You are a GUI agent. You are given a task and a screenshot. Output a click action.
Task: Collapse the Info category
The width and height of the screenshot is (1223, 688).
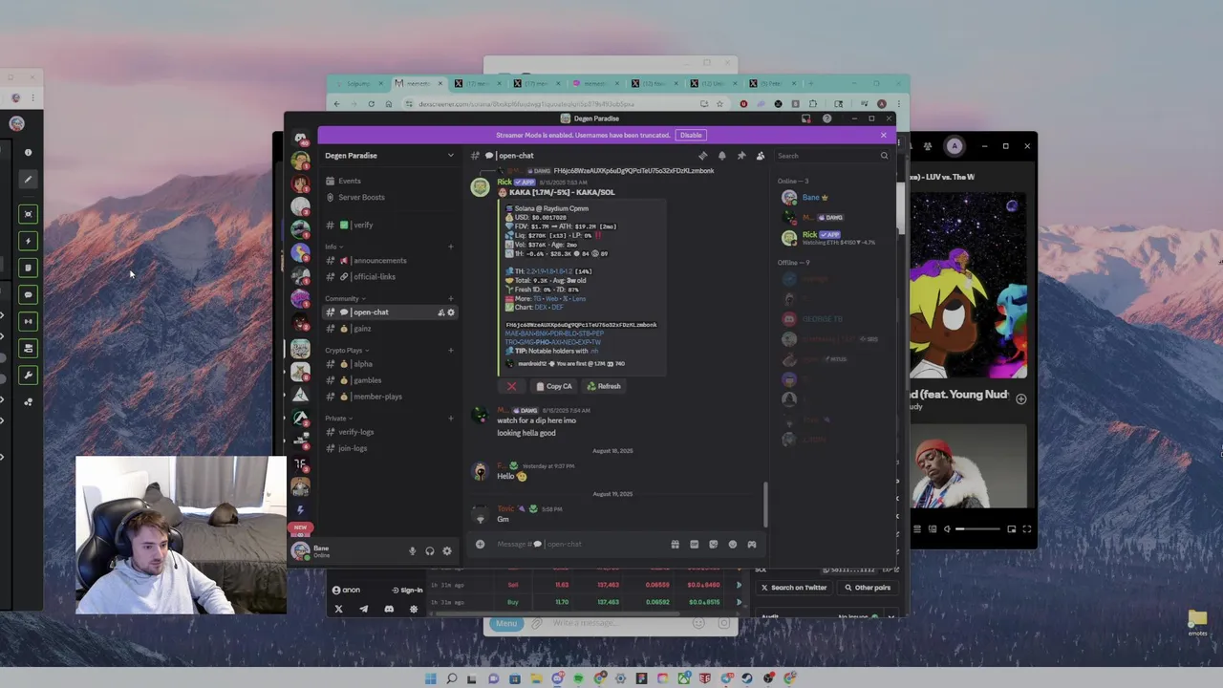coord(333,247)
